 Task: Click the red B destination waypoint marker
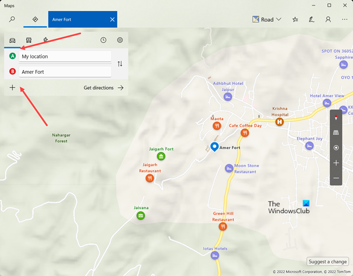click(13, 72)
